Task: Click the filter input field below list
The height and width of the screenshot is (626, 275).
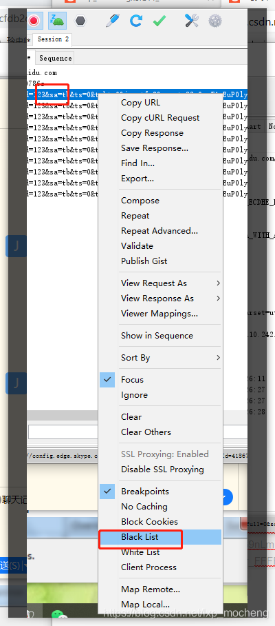Action: pyautogui.click(x=63, y=432)
